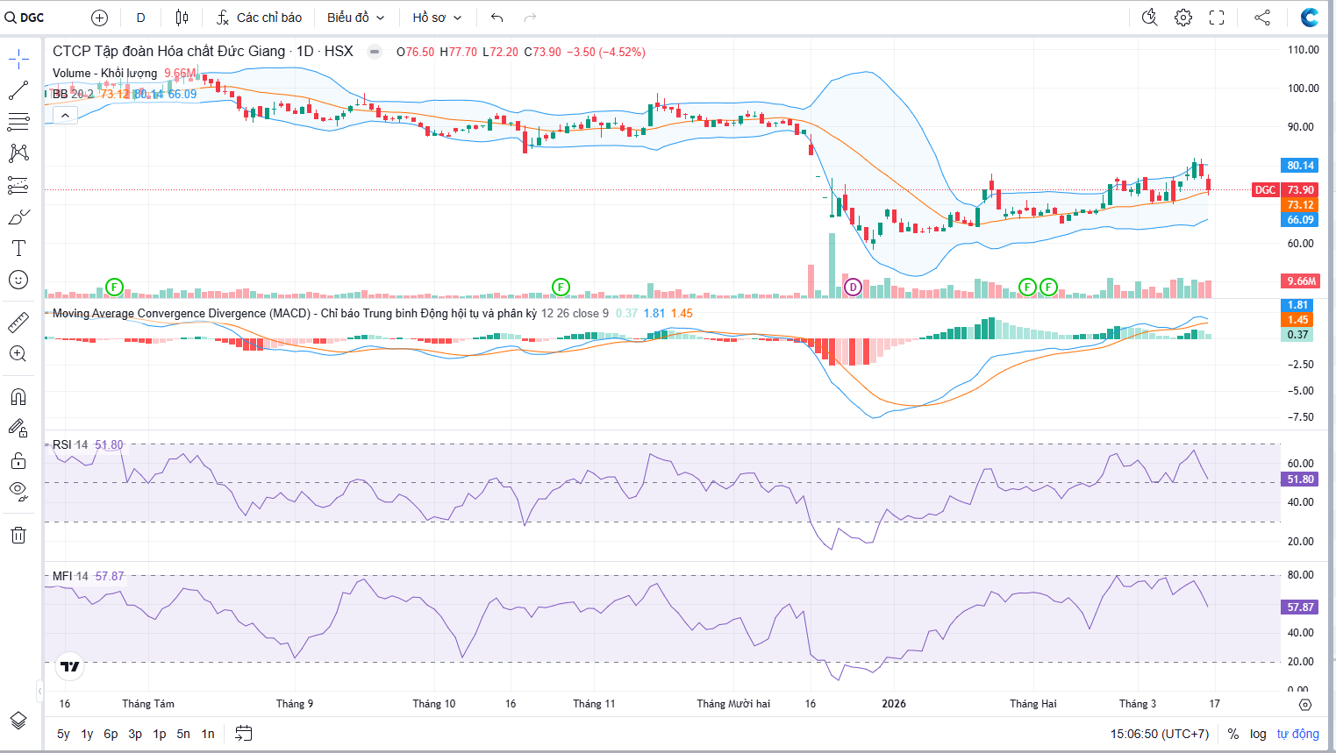Toggle magnet mode on

[x=18, y=397]
